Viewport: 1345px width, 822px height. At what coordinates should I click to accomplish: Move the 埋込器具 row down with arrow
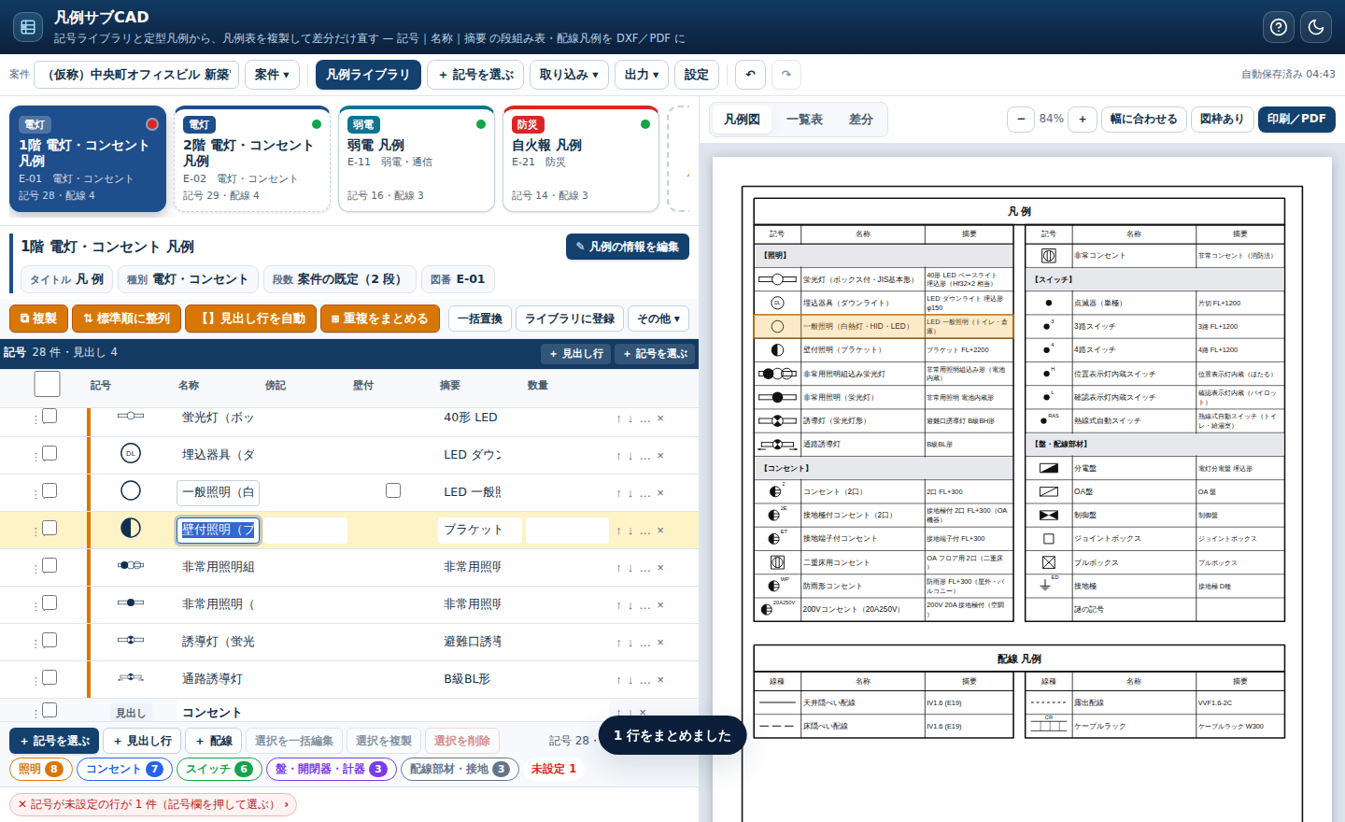click(x=630, y=456)
